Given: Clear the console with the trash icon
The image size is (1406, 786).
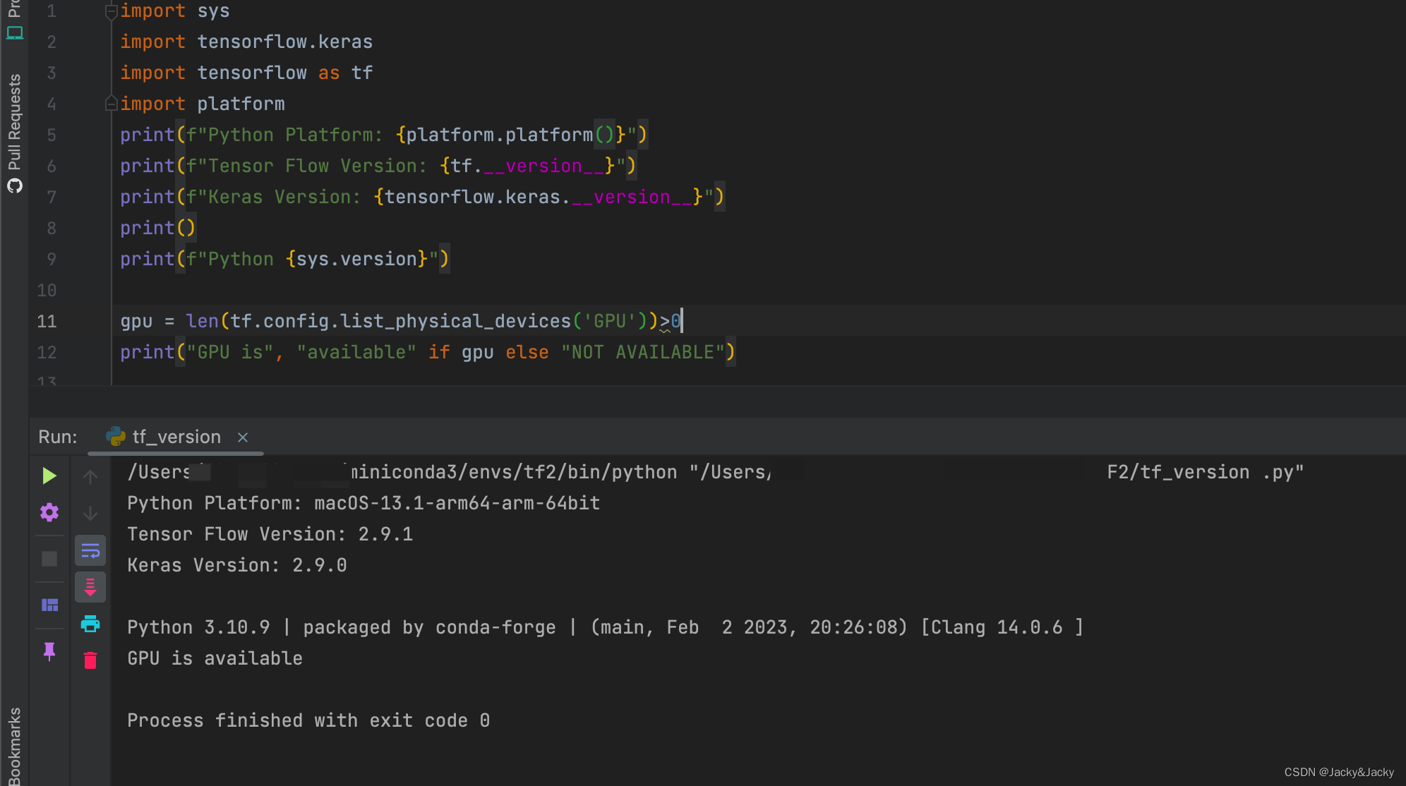Looking at the screenshot, I should click(x=90, y=660).
